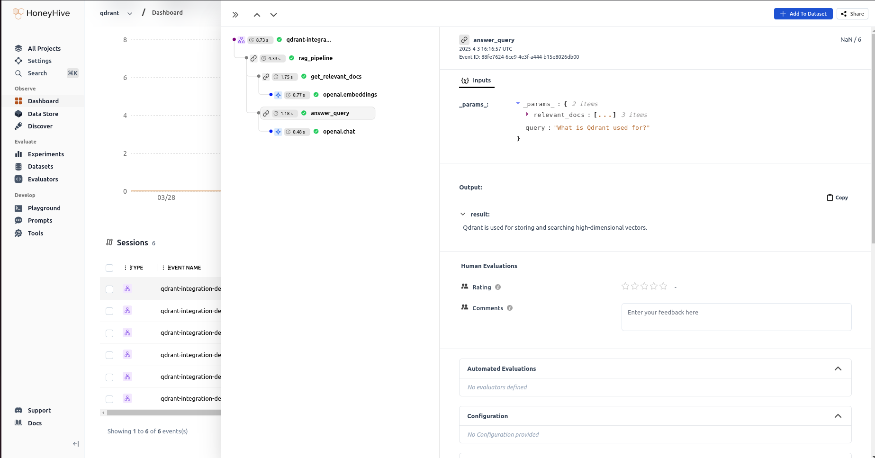Click link icon in answer_query header
Image resolution: width=875 pixels, height=458 pixels.
click(464, 40)
